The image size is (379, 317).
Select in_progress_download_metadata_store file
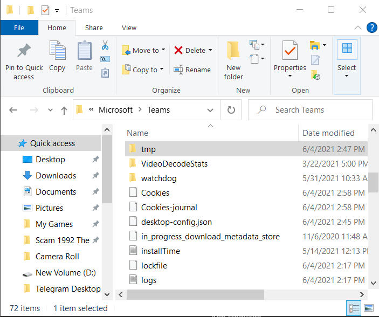[x=210, y=236]
